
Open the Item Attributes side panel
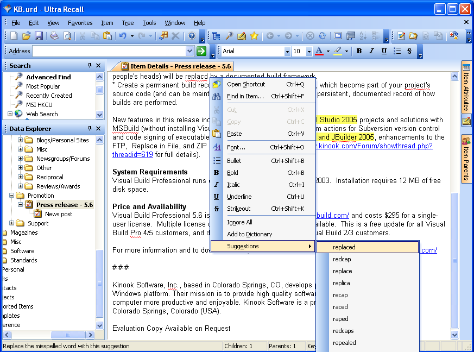466,86
